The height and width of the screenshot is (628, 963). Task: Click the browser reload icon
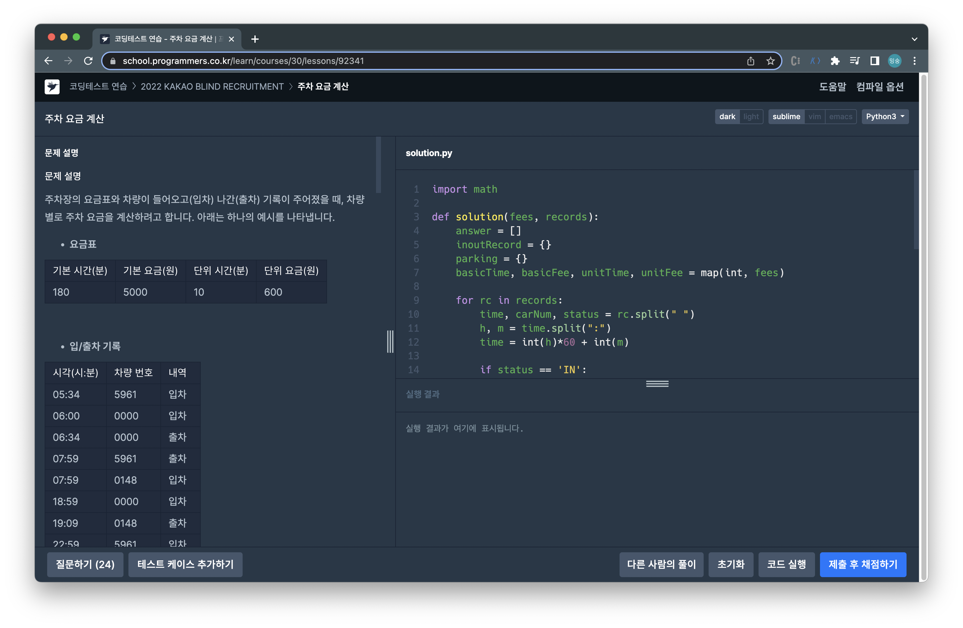(88, 61)
